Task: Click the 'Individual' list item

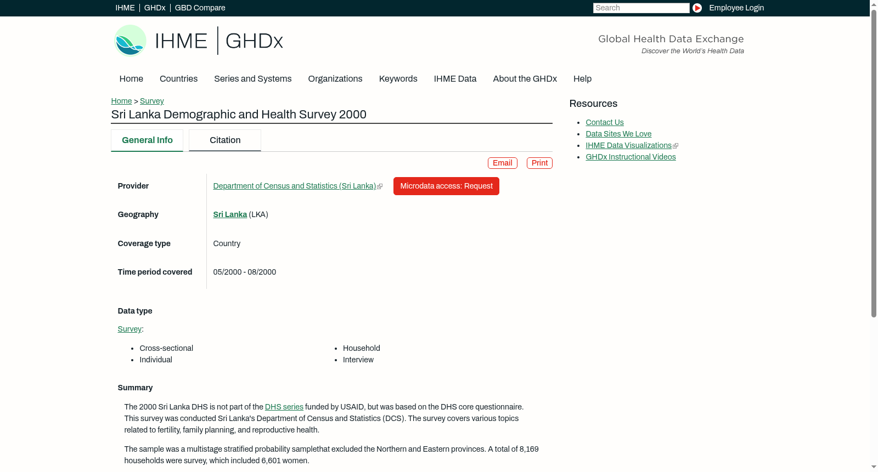Action: point(156,360)
